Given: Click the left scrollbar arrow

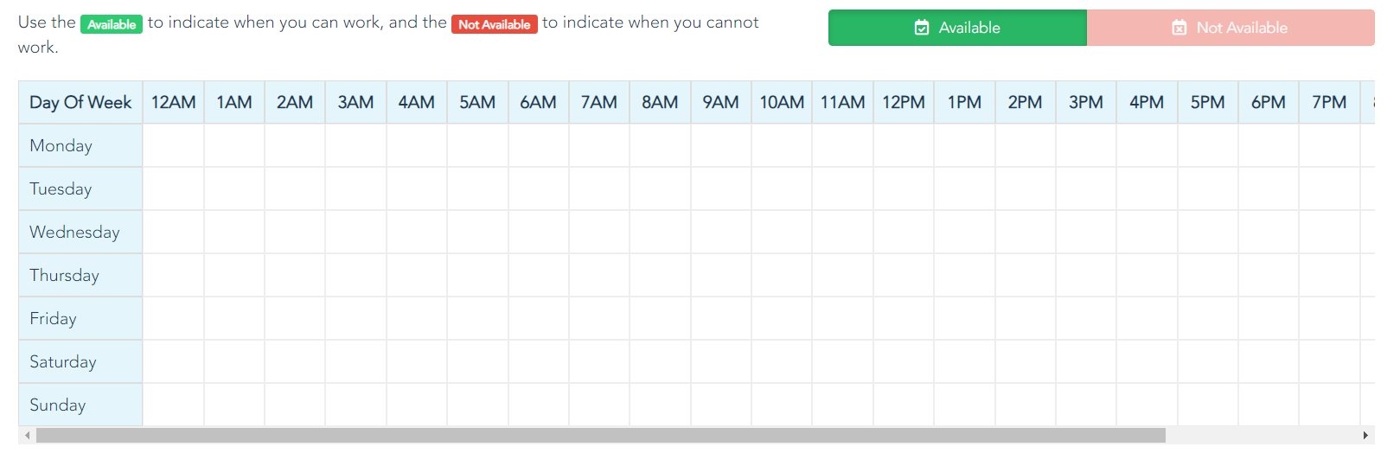Looking at the screenshot, I should click(x=28, y=435).
